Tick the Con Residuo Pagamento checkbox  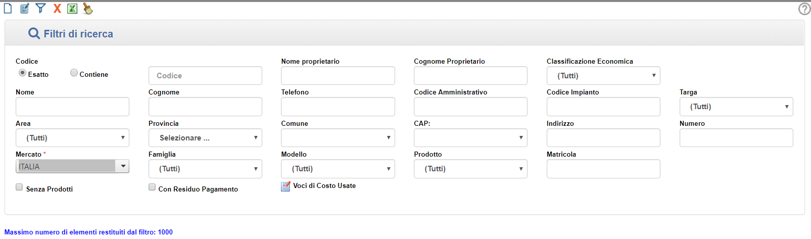point(152,187)
